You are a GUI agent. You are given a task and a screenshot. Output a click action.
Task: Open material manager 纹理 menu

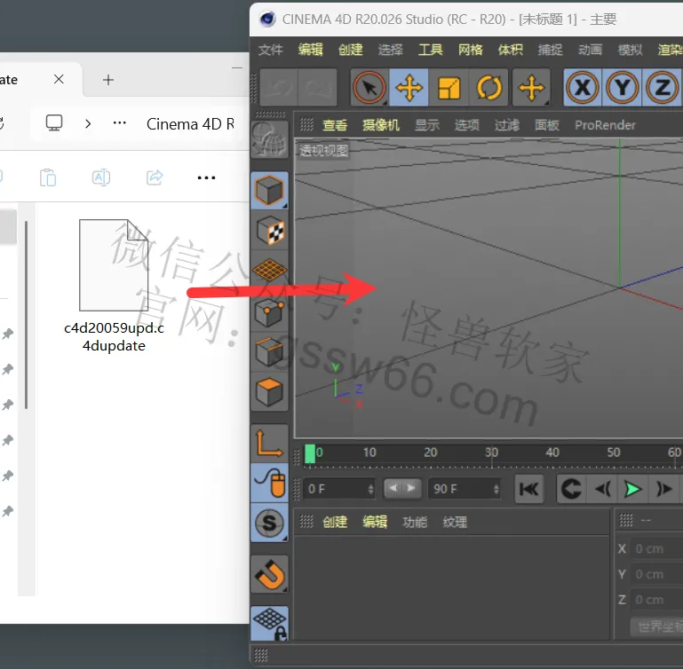pyautogui.click(x=455, y=522)
